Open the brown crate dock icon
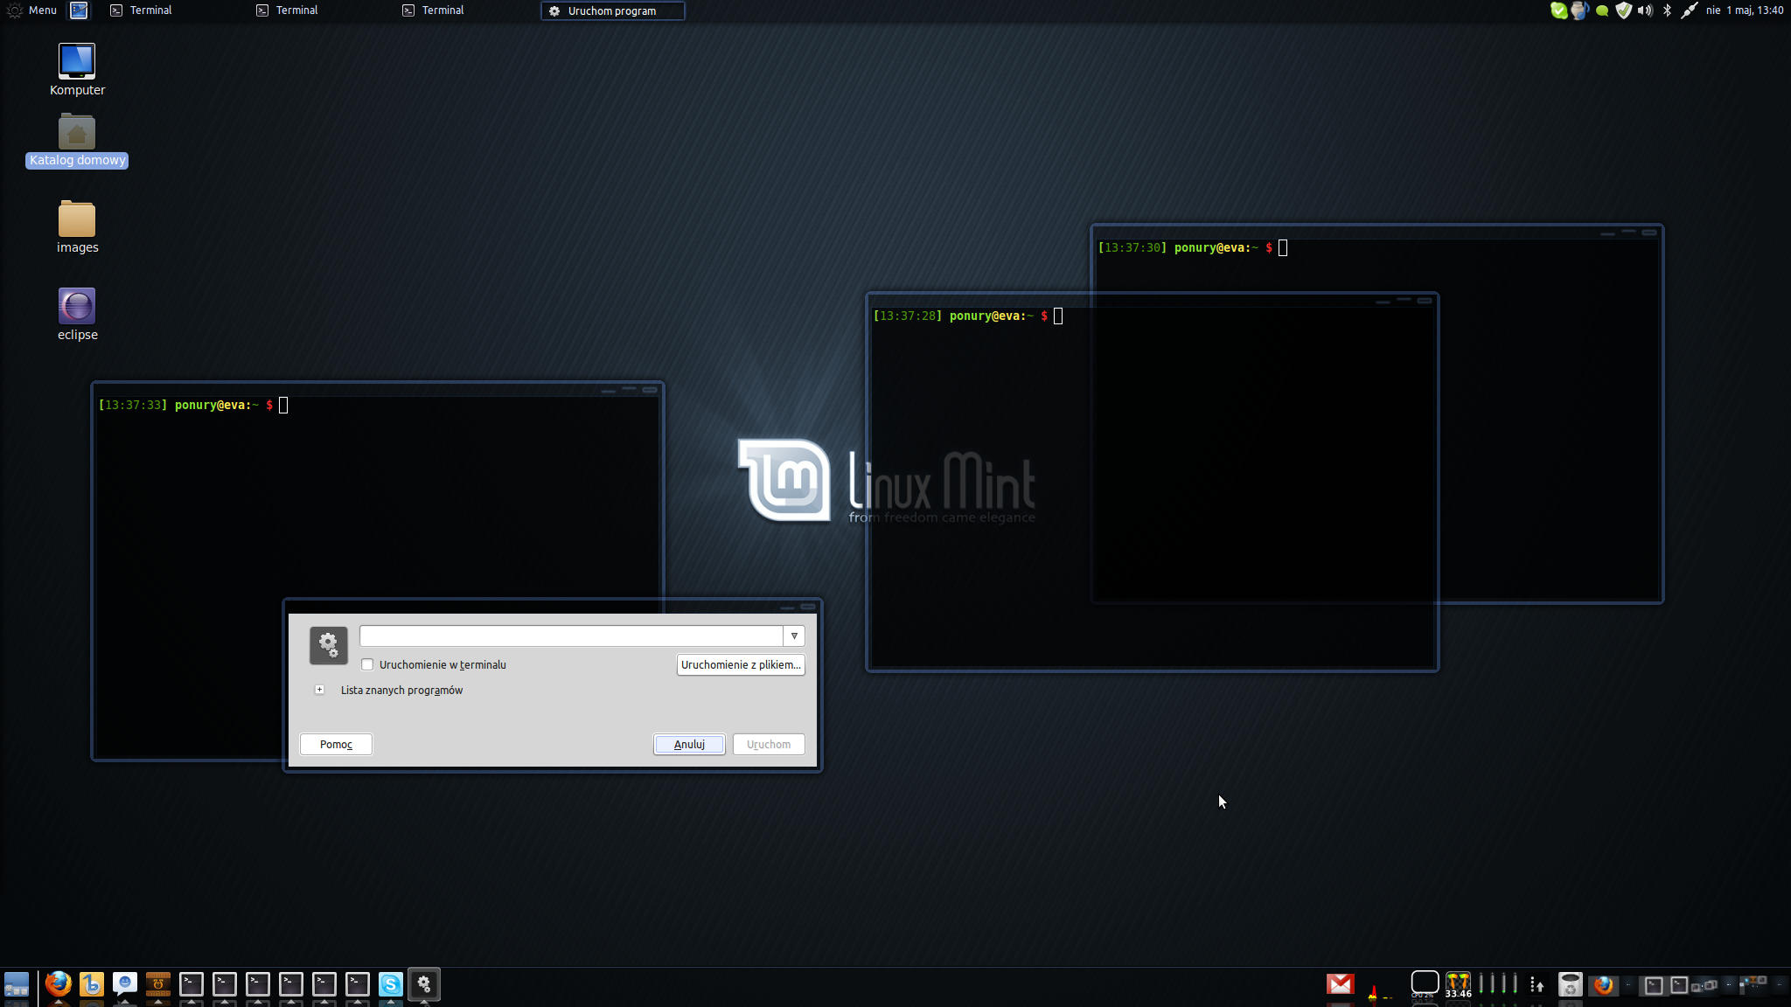This screenshot has width=1791, height=1007. tap(158, 984)
